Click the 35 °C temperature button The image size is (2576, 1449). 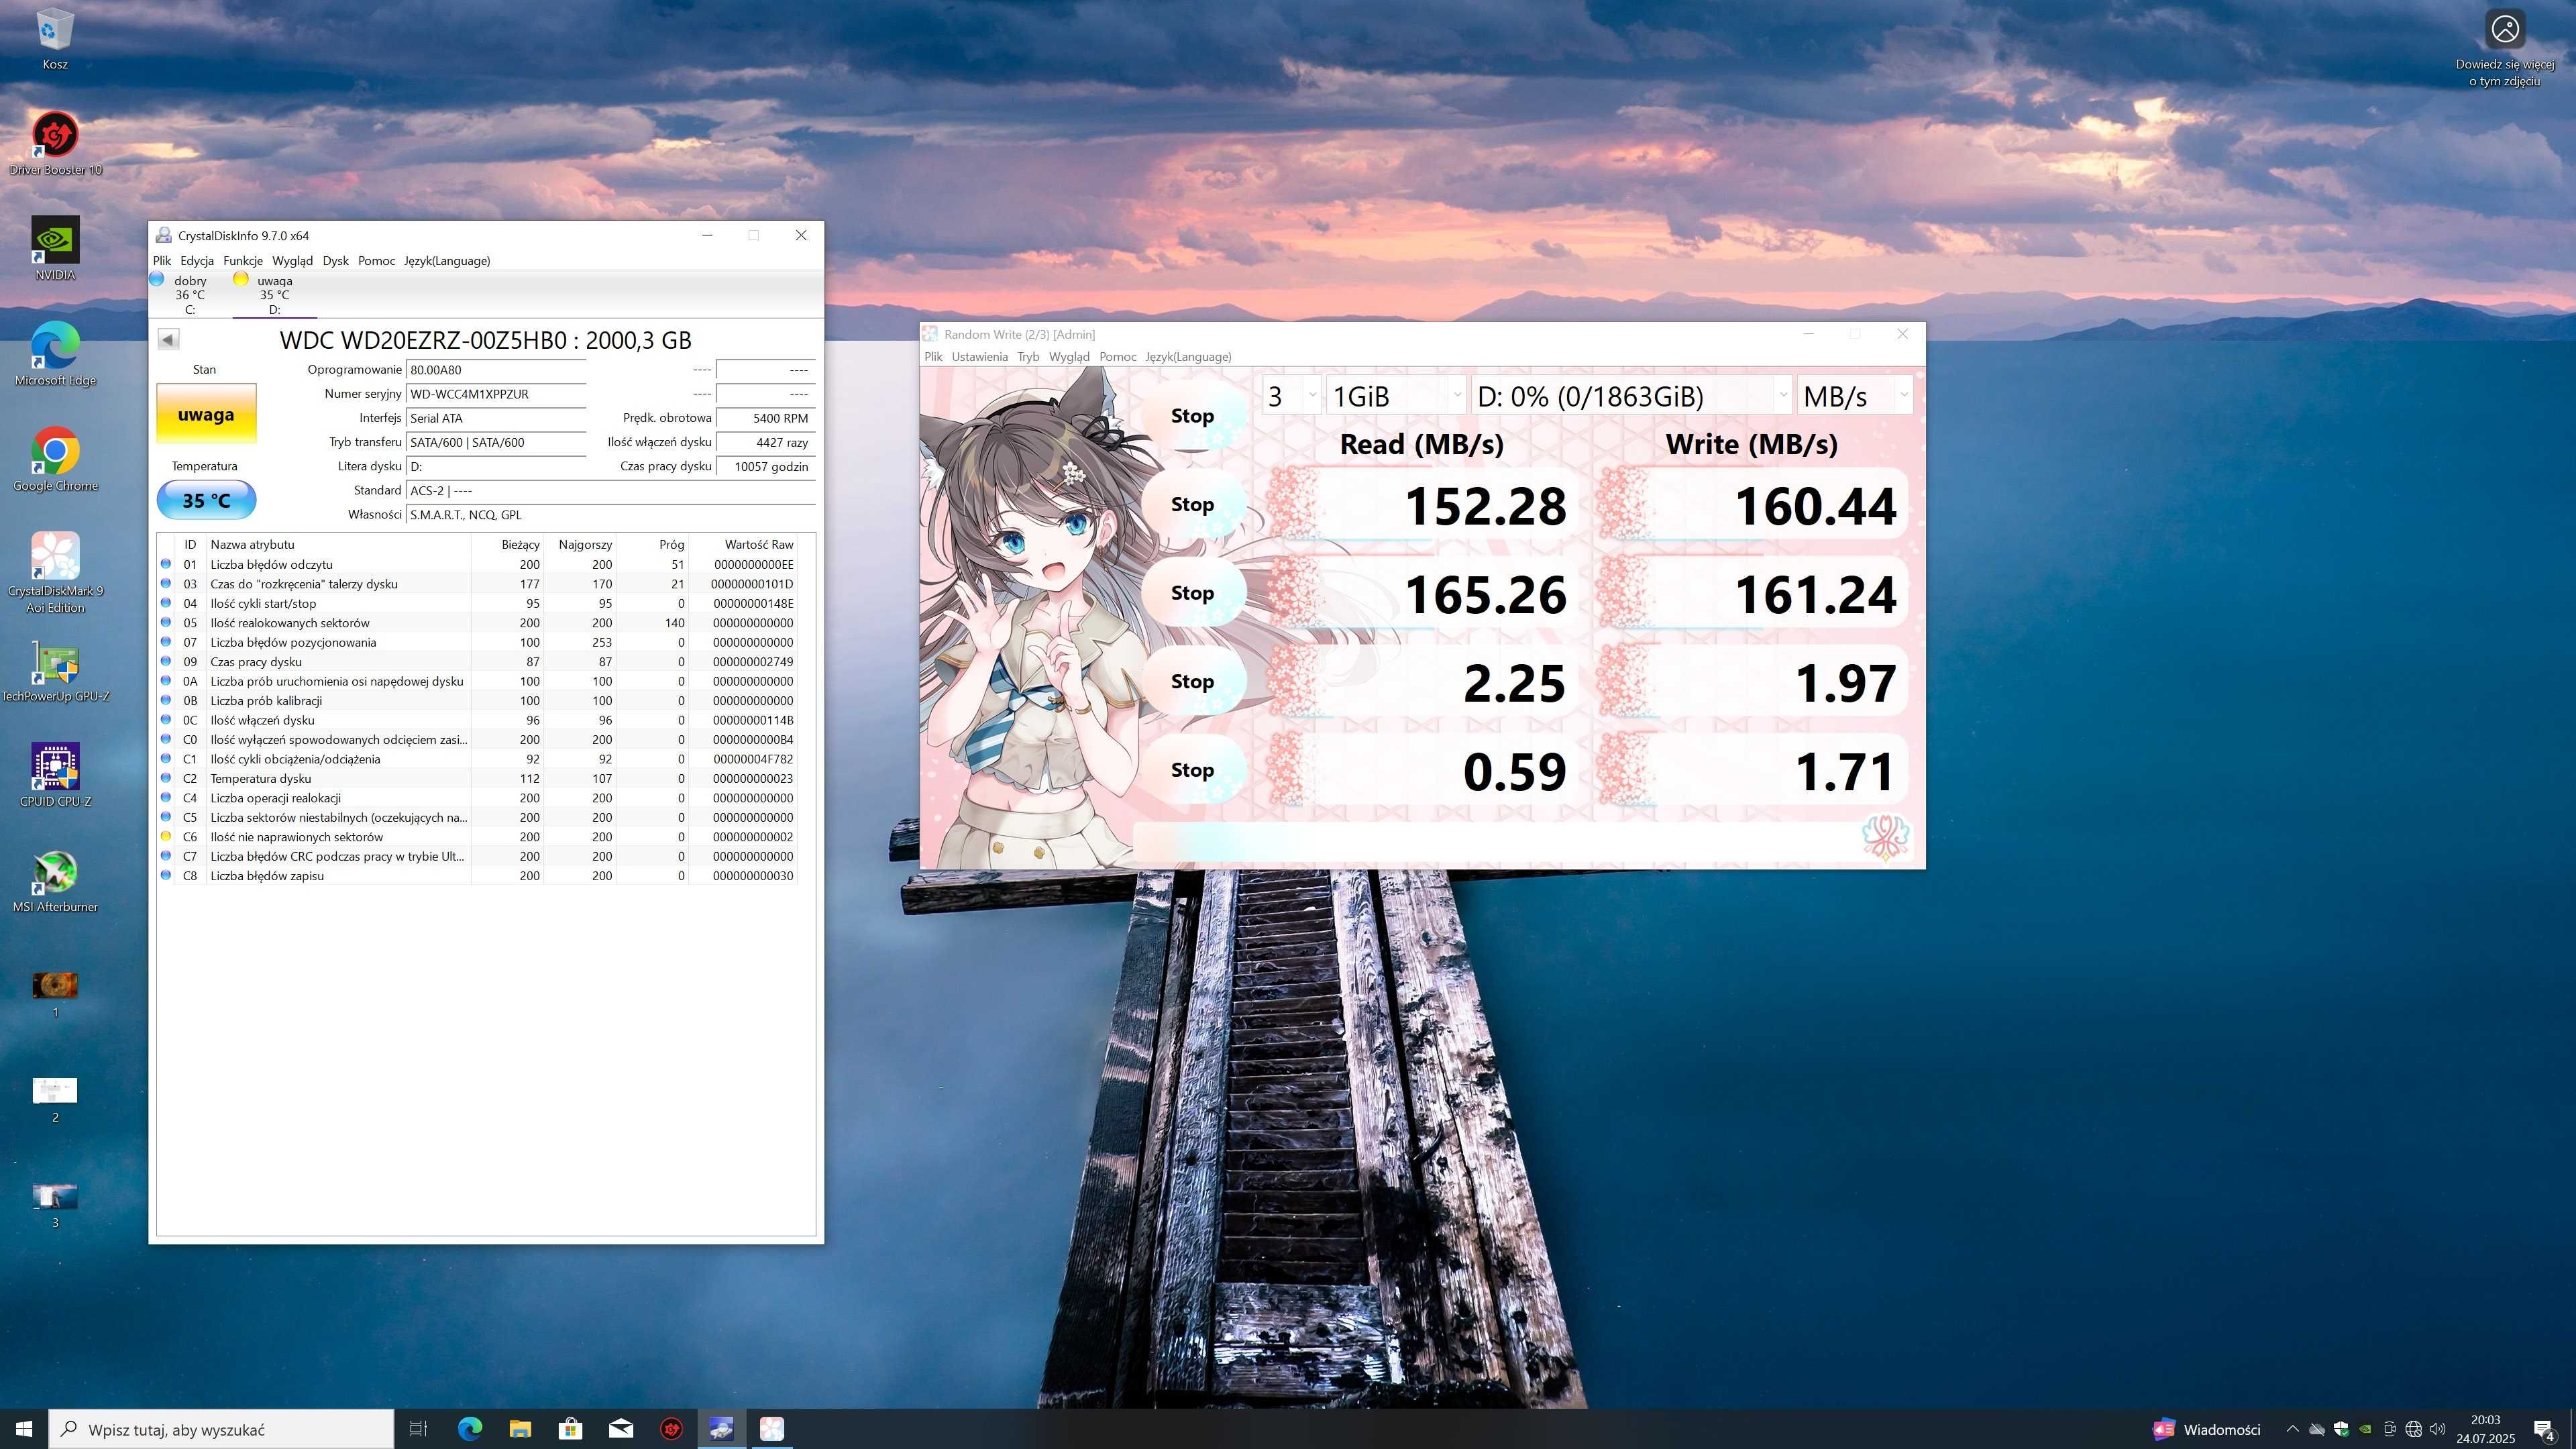[x=206, y=500]
